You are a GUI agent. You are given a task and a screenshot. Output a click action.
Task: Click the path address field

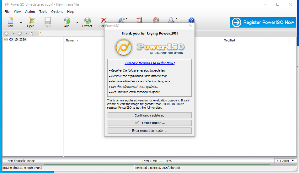tap(72, 33)
